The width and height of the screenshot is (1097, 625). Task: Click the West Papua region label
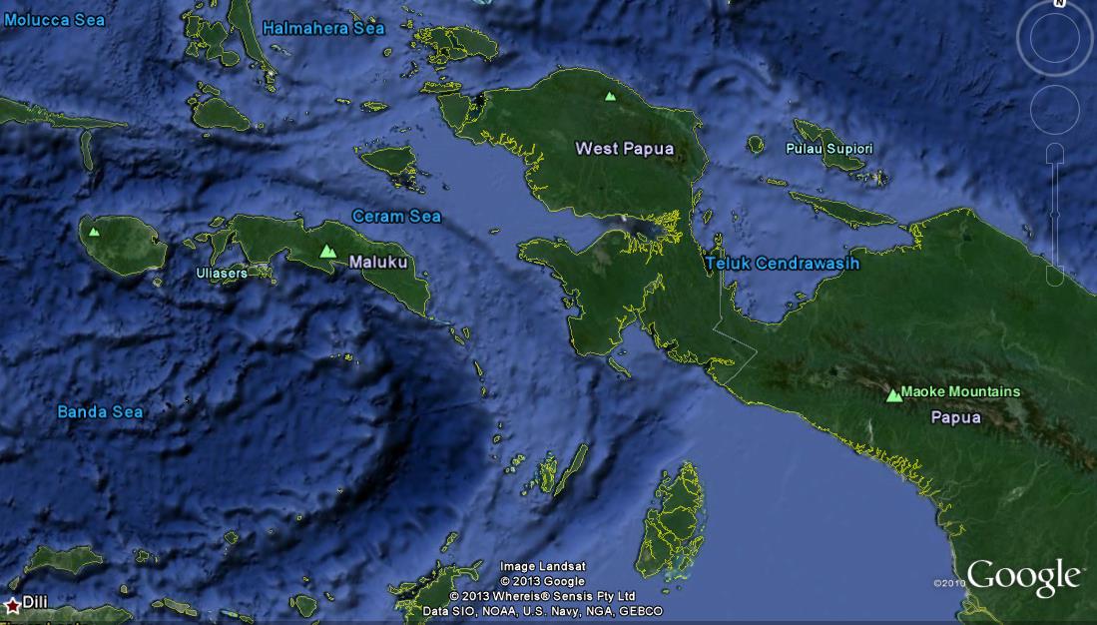625,148
